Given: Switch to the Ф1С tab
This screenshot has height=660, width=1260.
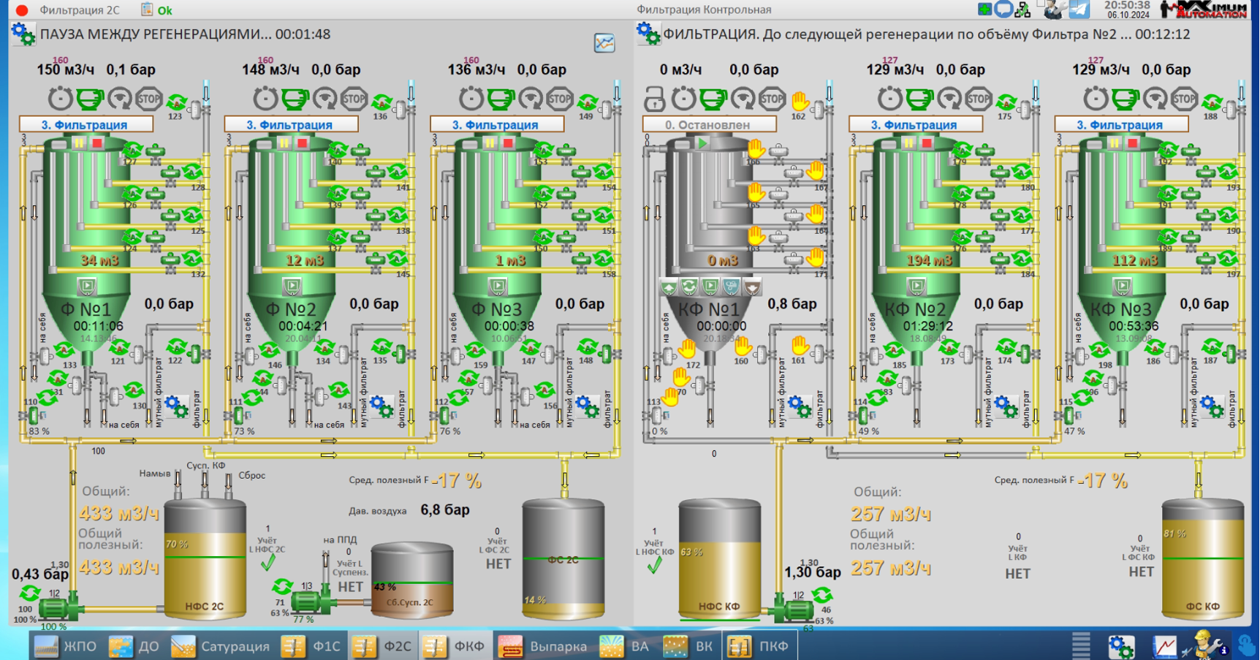Looking at the screenshot, I should (313, 646).
